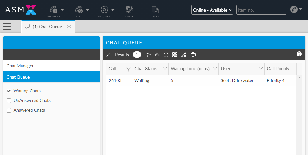Click the Waiting Time (mins) column header
Viewport: 308px width, 155px height.
coord(190,69)
